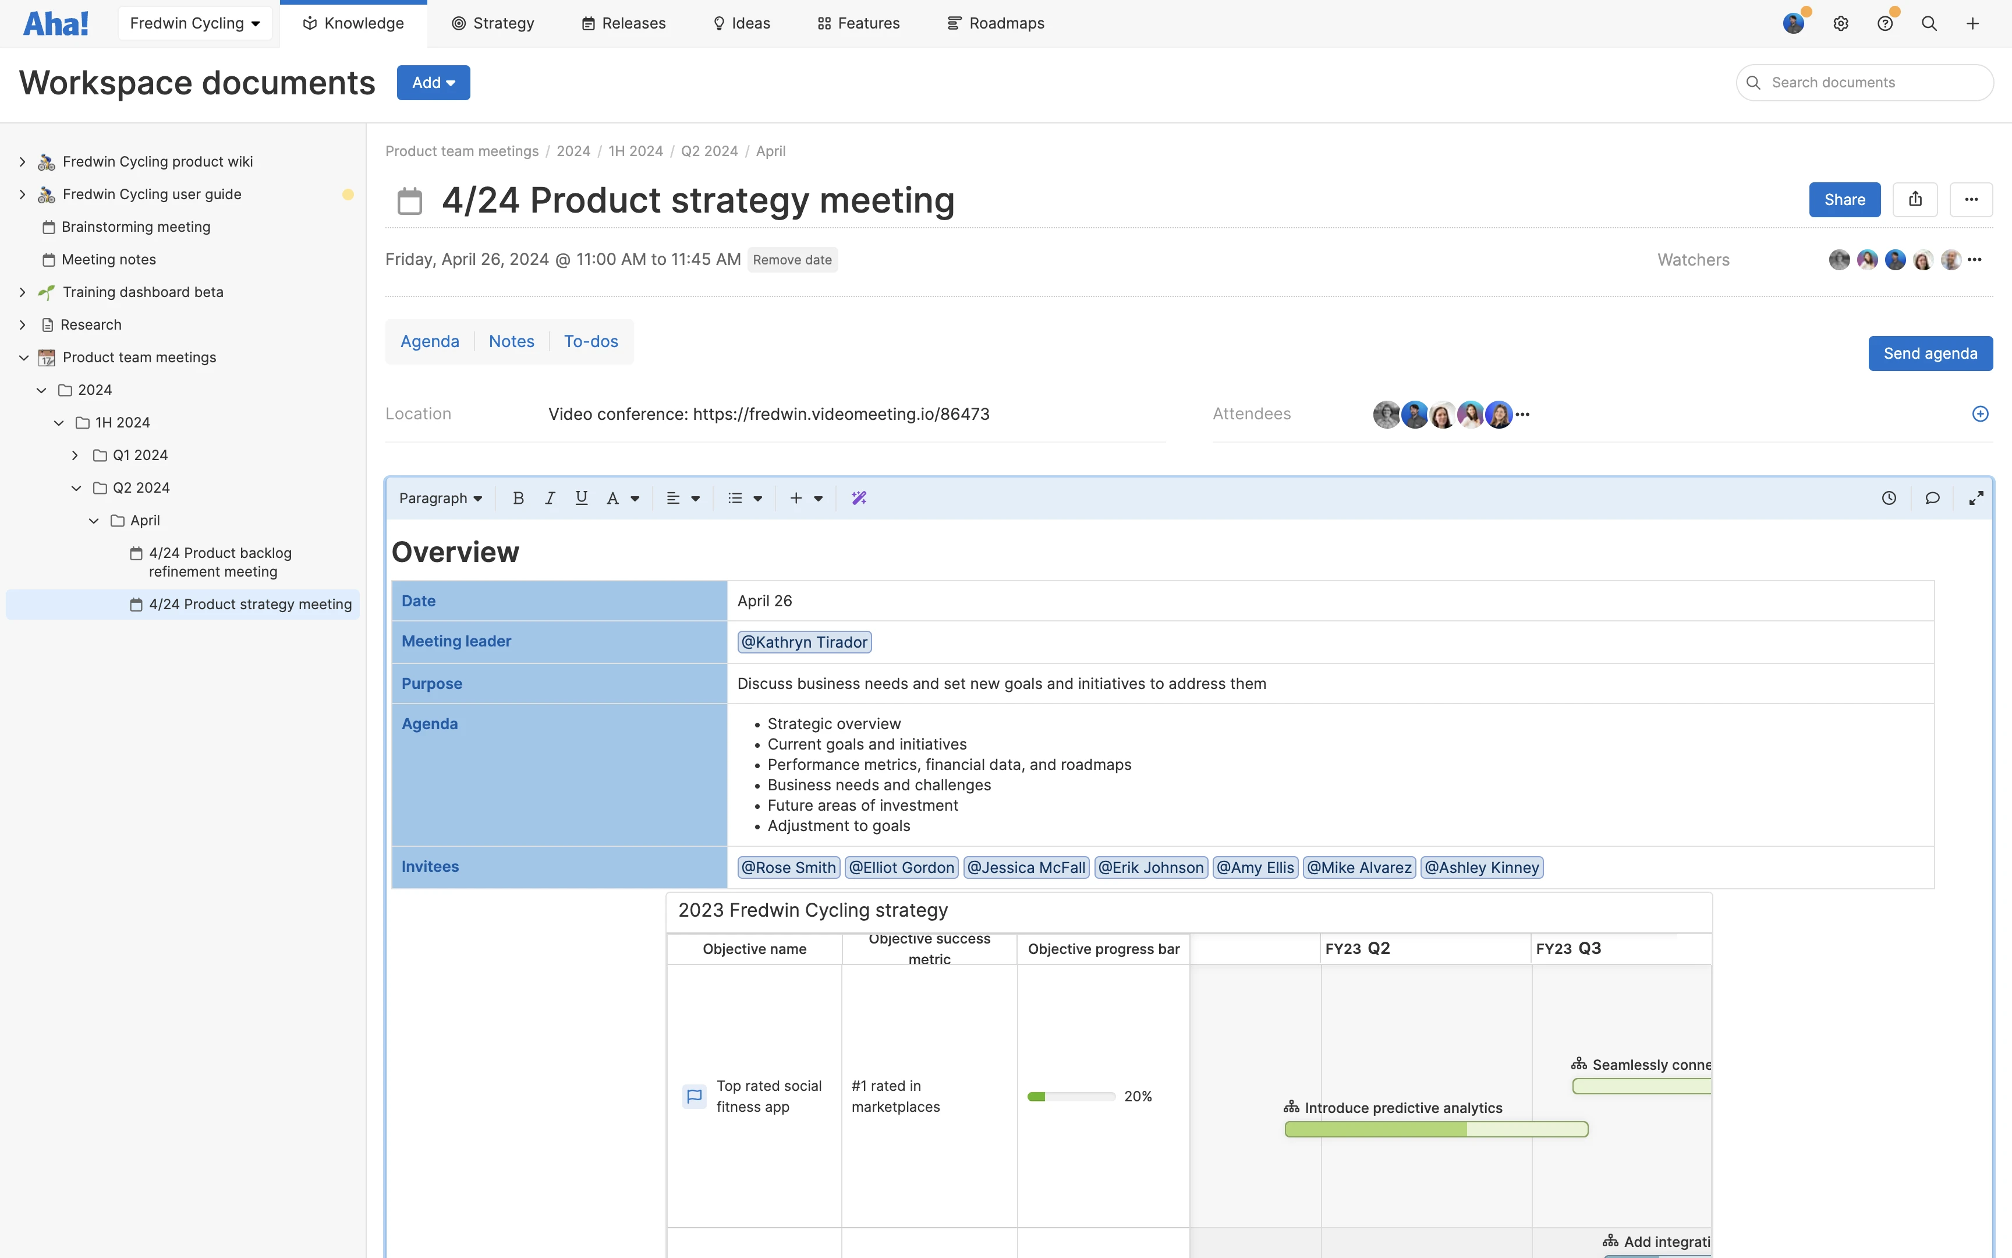
Task: Switch to the Notes tab
Action: click(x=511, y=341)
